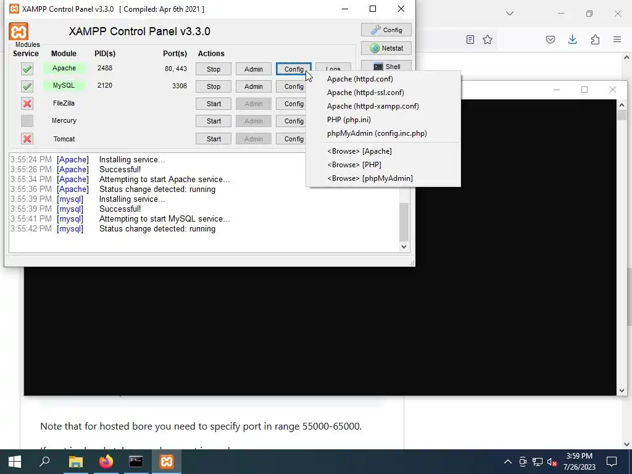Viewport: 632px width, 474px height.
Task: Select <Browse> [Apache] menu entry
Action: click(383, 151)
